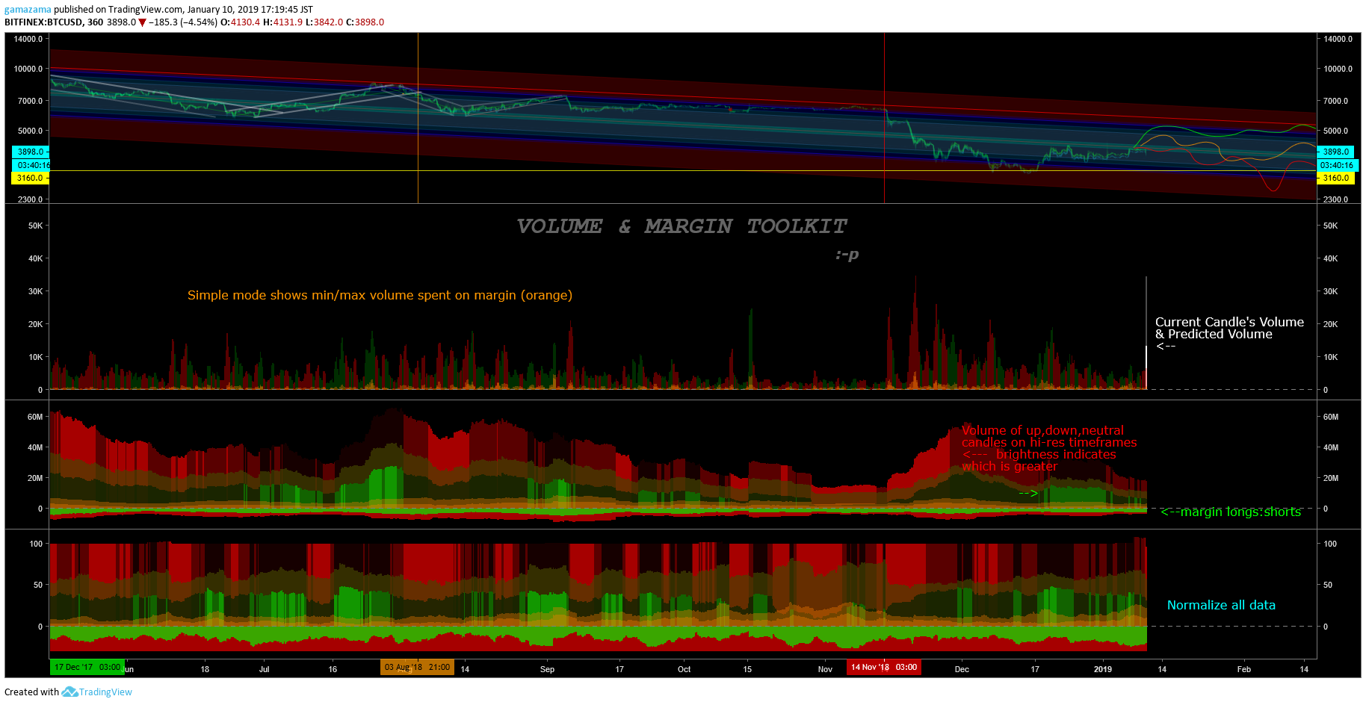Click the H:4131.9 high price value
This screenshot has height=705, width=1366.
282,22
